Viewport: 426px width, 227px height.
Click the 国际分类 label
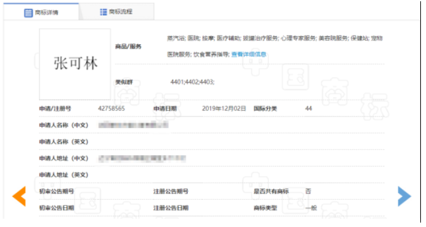(x=265, y=108)
